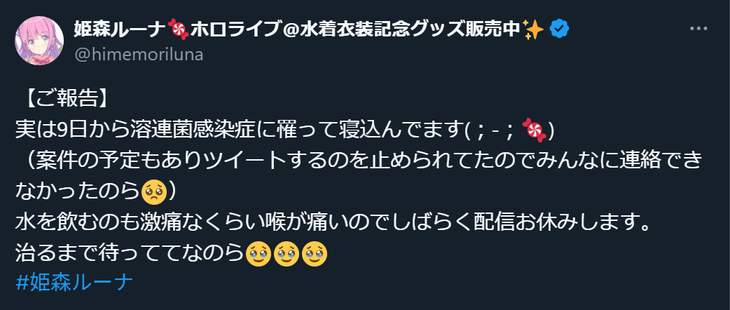
Task: Click the candy emoji in display name
Action: (179, 29)
